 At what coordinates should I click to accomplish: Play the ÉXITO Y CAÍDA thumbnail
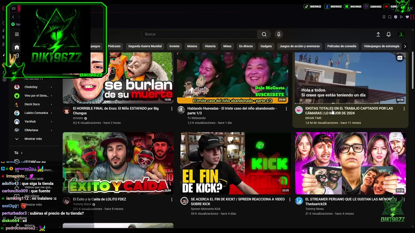click(x=118, y=163)
